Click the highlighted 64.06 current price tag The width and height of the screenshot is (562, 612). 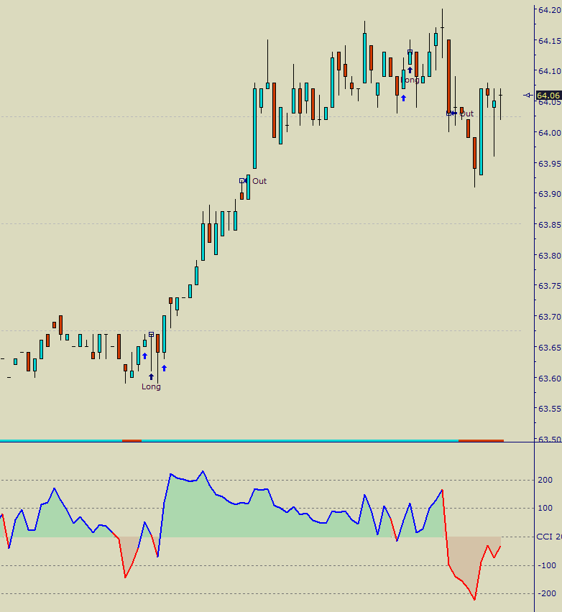point(549,95)
